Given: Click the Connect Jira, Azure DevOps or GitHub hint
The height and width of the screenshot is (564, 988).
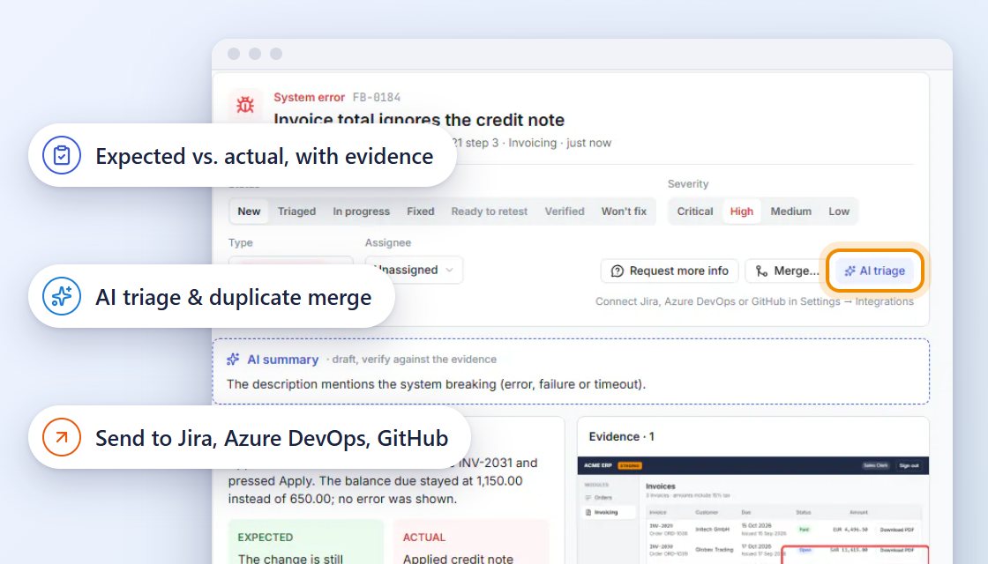Looking at the screenshot, I should (x=754, y=301).
